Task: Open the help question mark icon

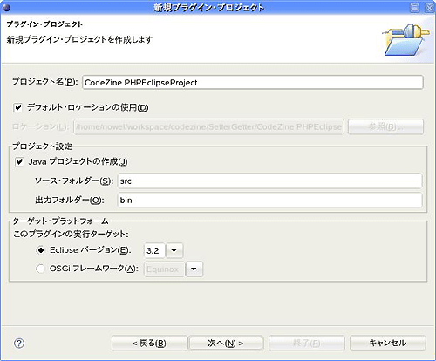Action: (x=19, y=344)
